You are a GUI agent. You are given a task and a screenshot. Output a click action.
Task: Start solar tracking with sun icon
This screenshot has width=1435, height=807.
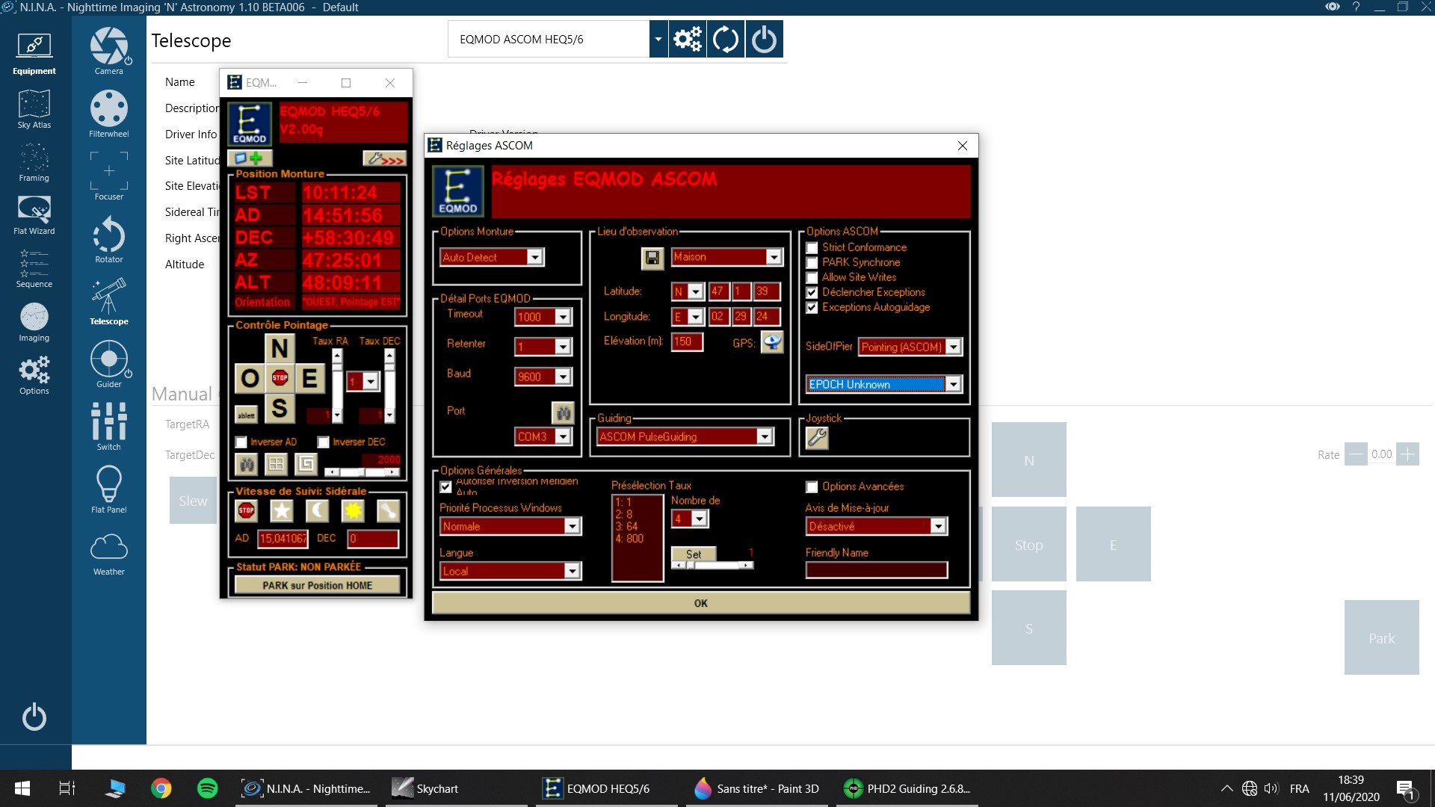pos(352,511)
